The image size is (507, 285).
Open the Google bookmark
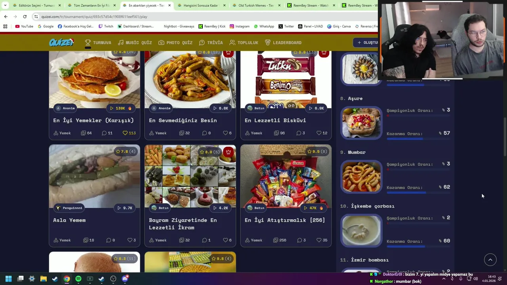coord(46,26)
